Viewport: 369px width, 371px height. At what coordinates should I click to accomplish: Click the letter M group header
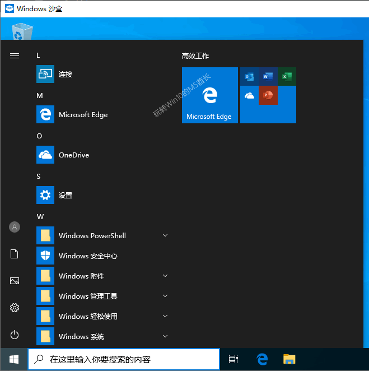[x=40, y=96]
